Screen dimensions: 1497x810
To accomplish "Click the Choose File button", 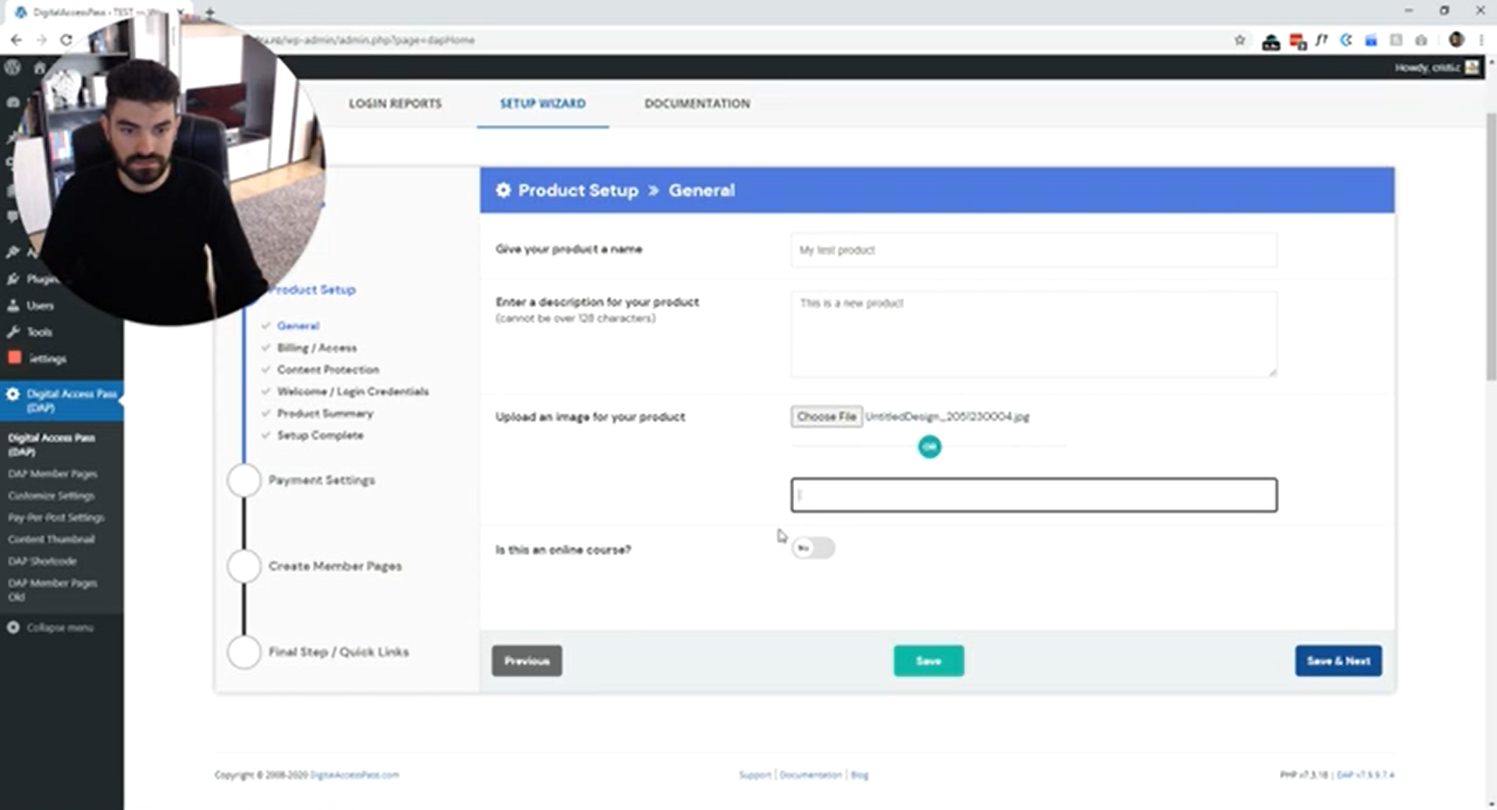I will pos(826,416).
